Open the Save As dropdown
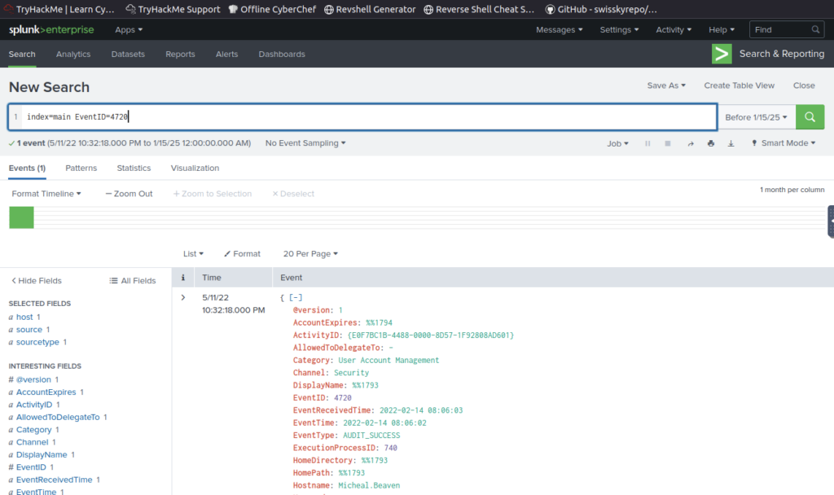This screenshot has height=495, width=834. 666,85
